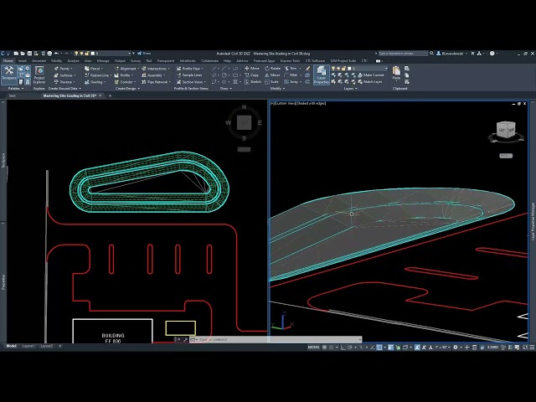The image size is (536, 402).
Task: Open the Corridor dropdown
Action: click(x=125, y=82)
